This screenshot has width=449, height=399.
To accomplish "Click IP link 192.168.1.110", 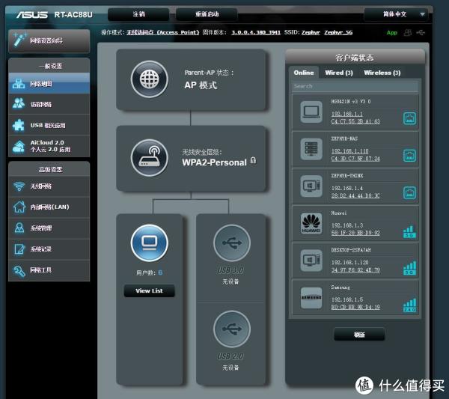I will pos(349,151).
